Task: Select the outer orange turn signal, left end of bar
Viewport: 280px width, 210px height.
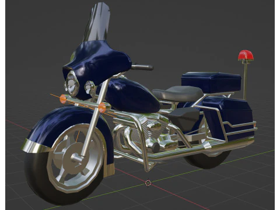Action: click(63, 99)
